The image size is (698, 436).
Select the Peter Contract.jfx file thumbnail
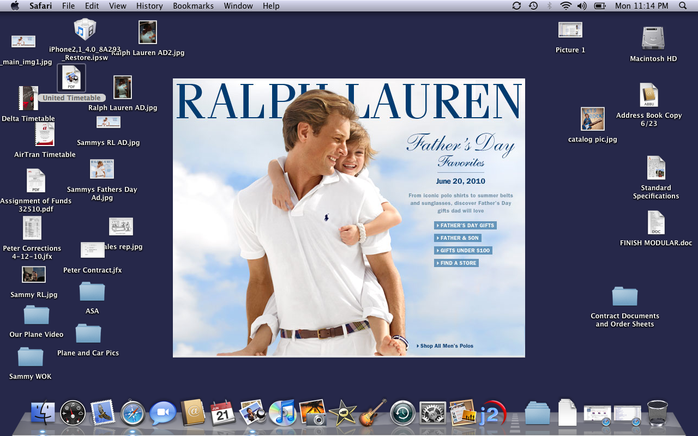(x=93, y=250)
